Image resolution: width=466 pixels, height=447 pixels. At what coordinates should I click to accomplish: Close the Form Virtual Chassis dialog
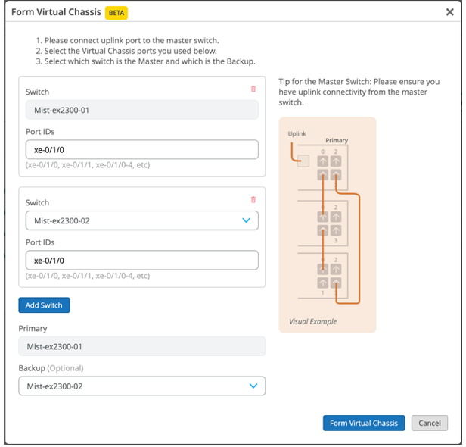[450, 12]
